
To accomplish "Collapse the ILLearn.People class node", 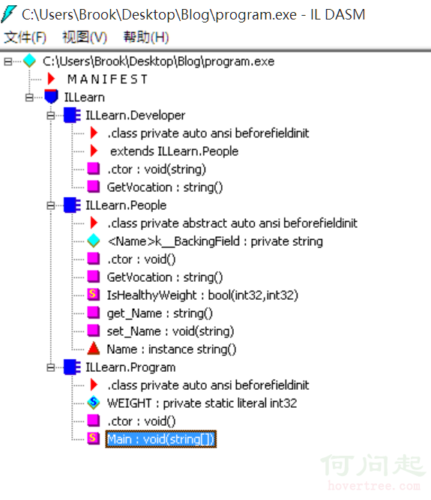I will coord(51,205).
